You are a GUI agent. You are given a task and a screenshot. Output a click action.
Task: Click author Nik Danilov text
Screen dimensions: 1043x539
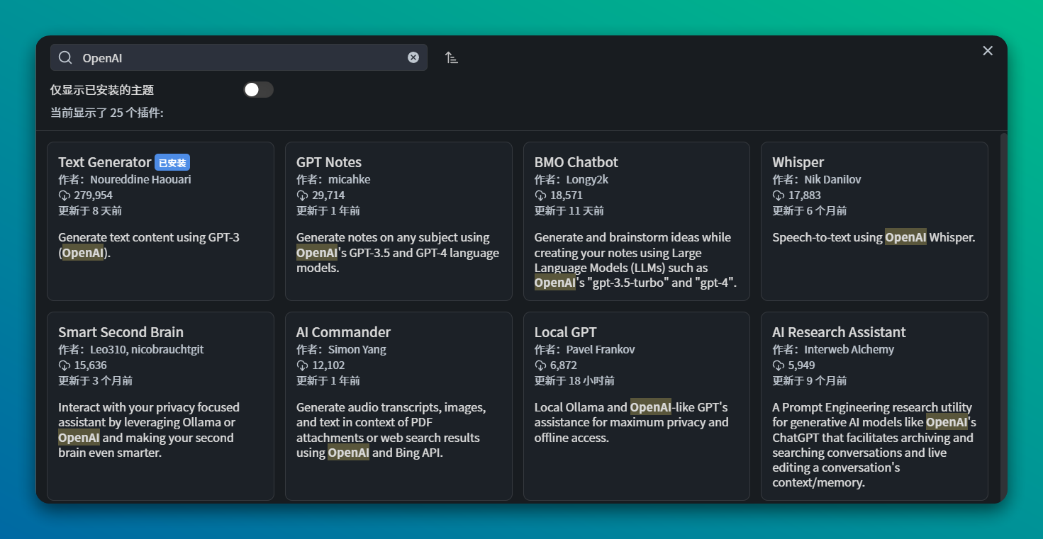[x=832, y=180]
